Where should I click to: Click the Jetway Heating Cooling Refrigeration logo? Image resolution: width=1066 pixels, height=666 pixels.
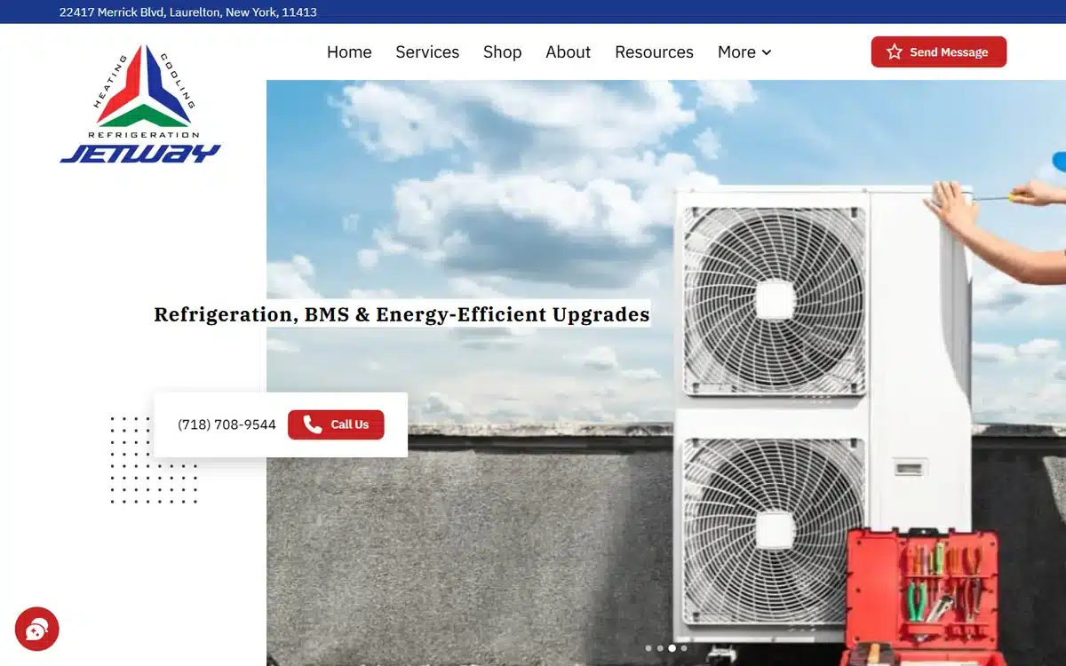140,104
